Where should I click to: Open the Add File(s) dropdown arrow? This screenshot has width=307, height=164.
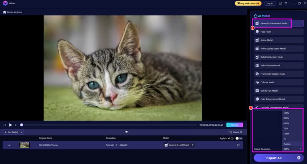coord(21,132)
